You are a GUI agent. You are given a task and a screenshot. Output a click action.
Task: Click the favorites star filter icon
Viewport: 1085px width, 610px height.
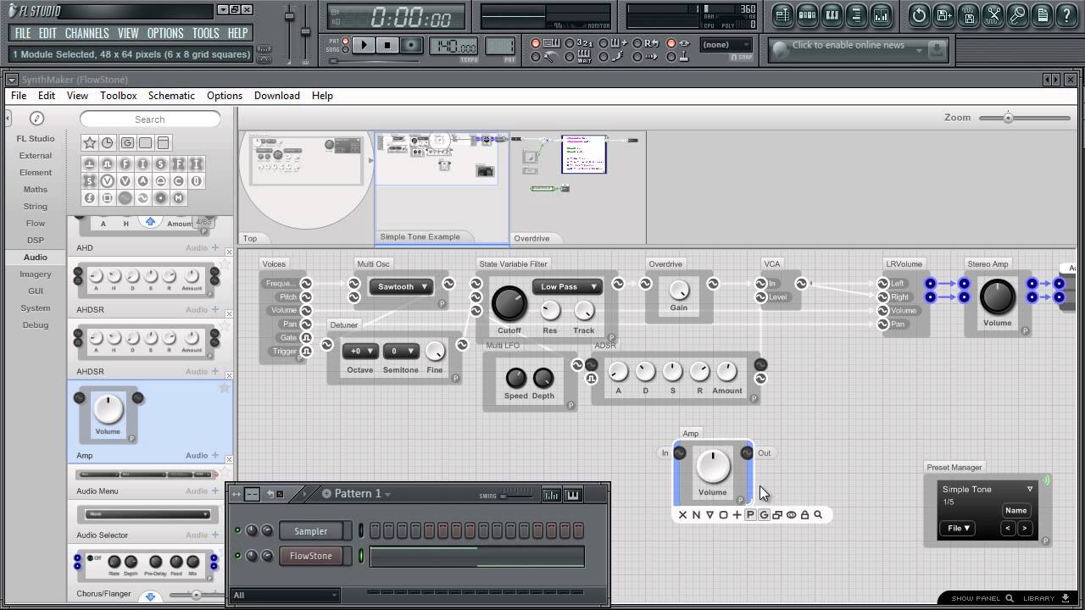pos(89,142)
